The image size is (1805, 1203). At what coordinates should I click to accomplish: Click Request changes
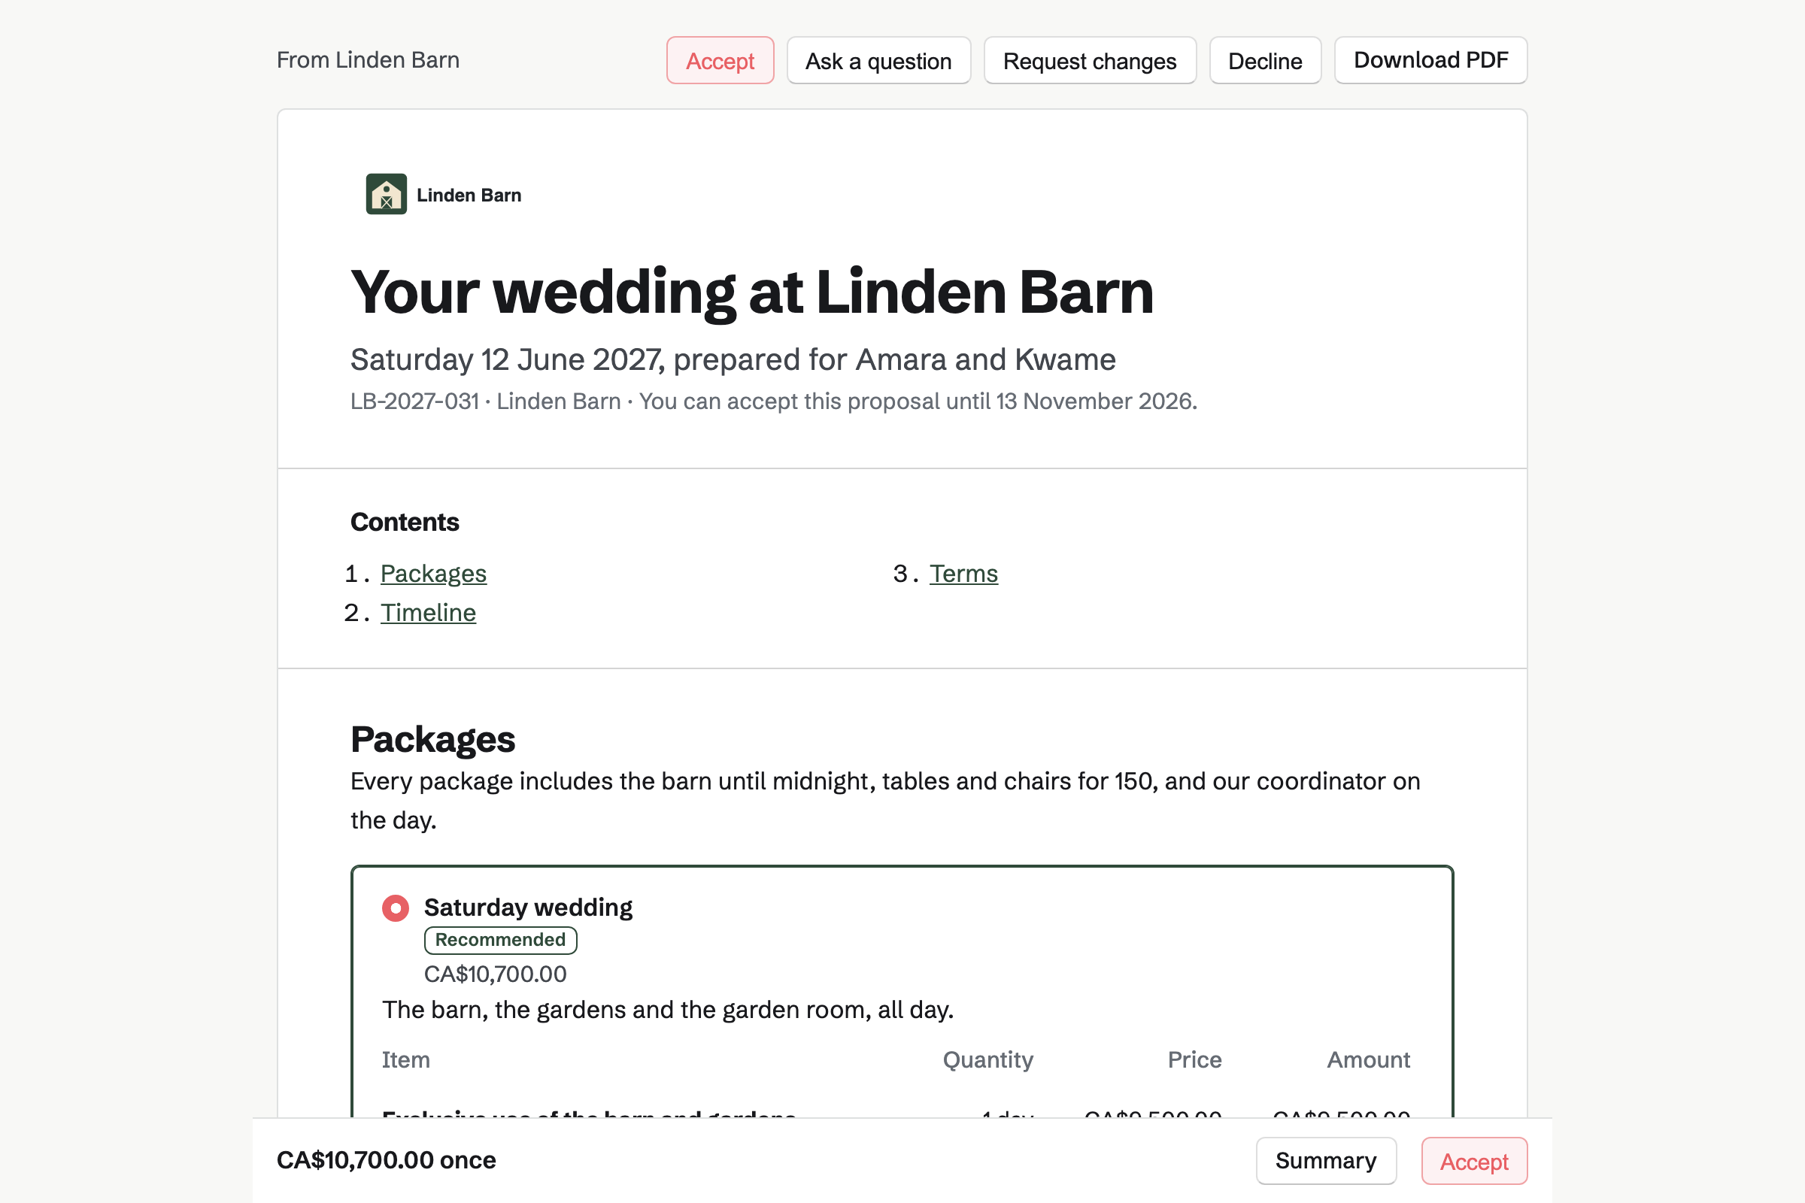(1089, 61)
